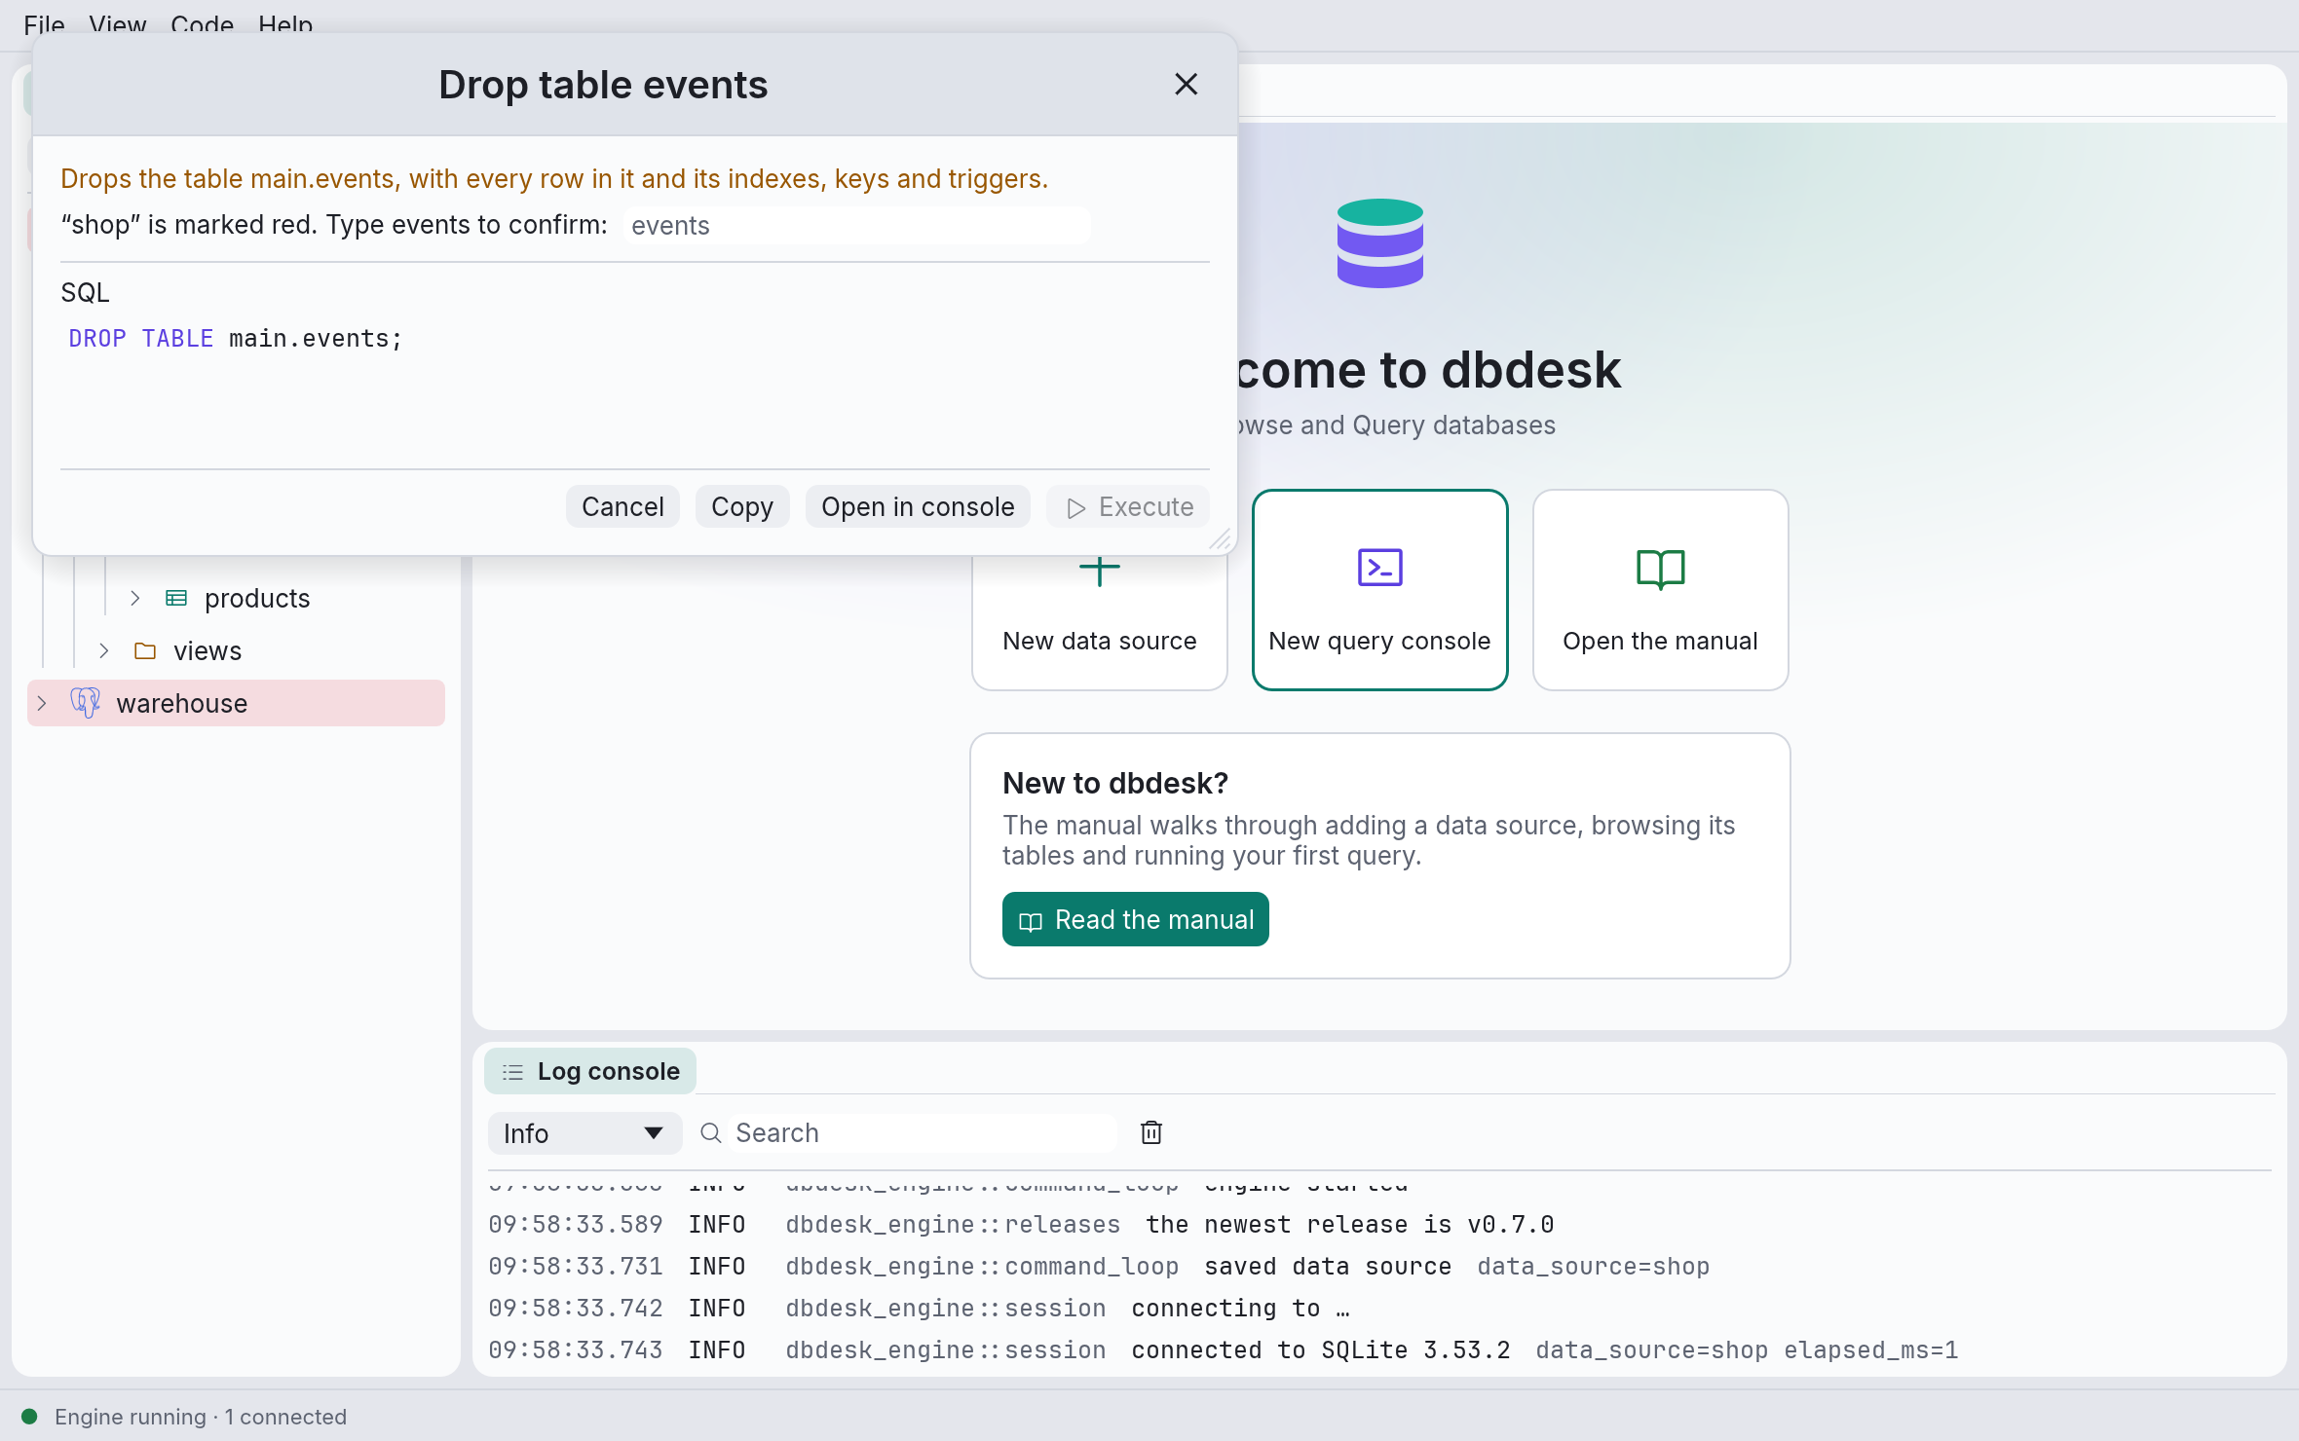Open the View menu
The image size is (2299, 1441).
coord(117,24)
